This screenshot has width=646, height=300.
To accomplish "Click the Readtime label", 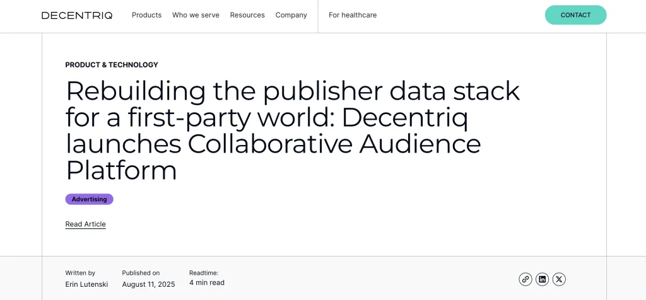I will click(x=204, y=273).
